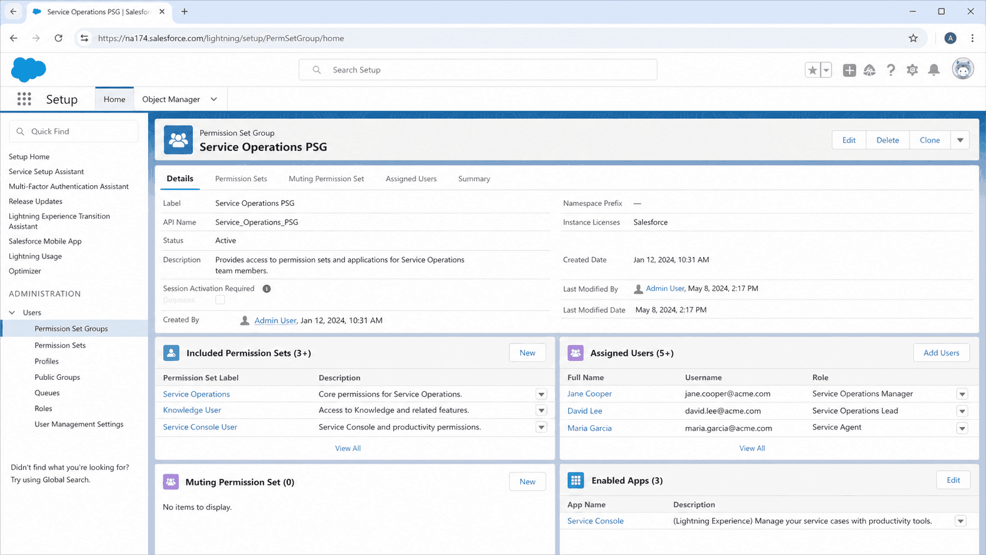The width and height of the screenshot is (986, 555).
Task: Switch to the Permission Sets tab
Action: 241,179
